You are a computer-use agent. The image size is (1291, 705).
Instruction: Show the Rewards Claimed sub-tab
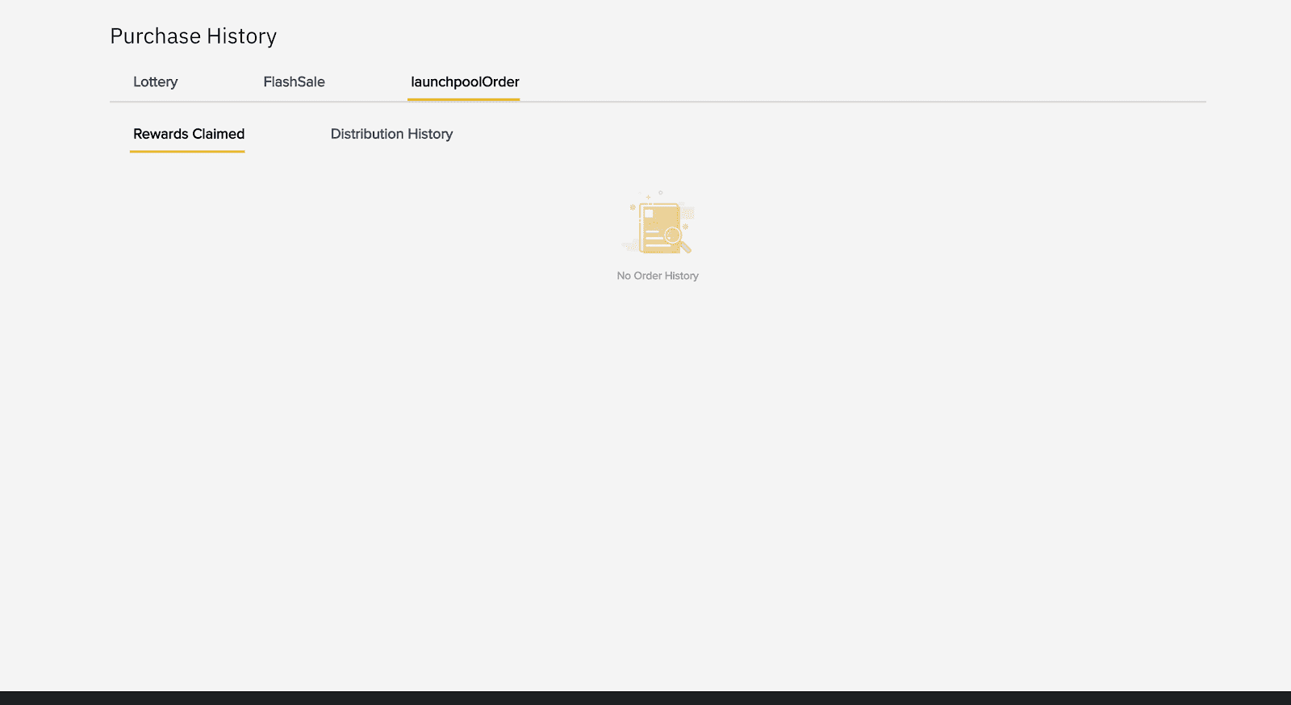coord(189,134)
